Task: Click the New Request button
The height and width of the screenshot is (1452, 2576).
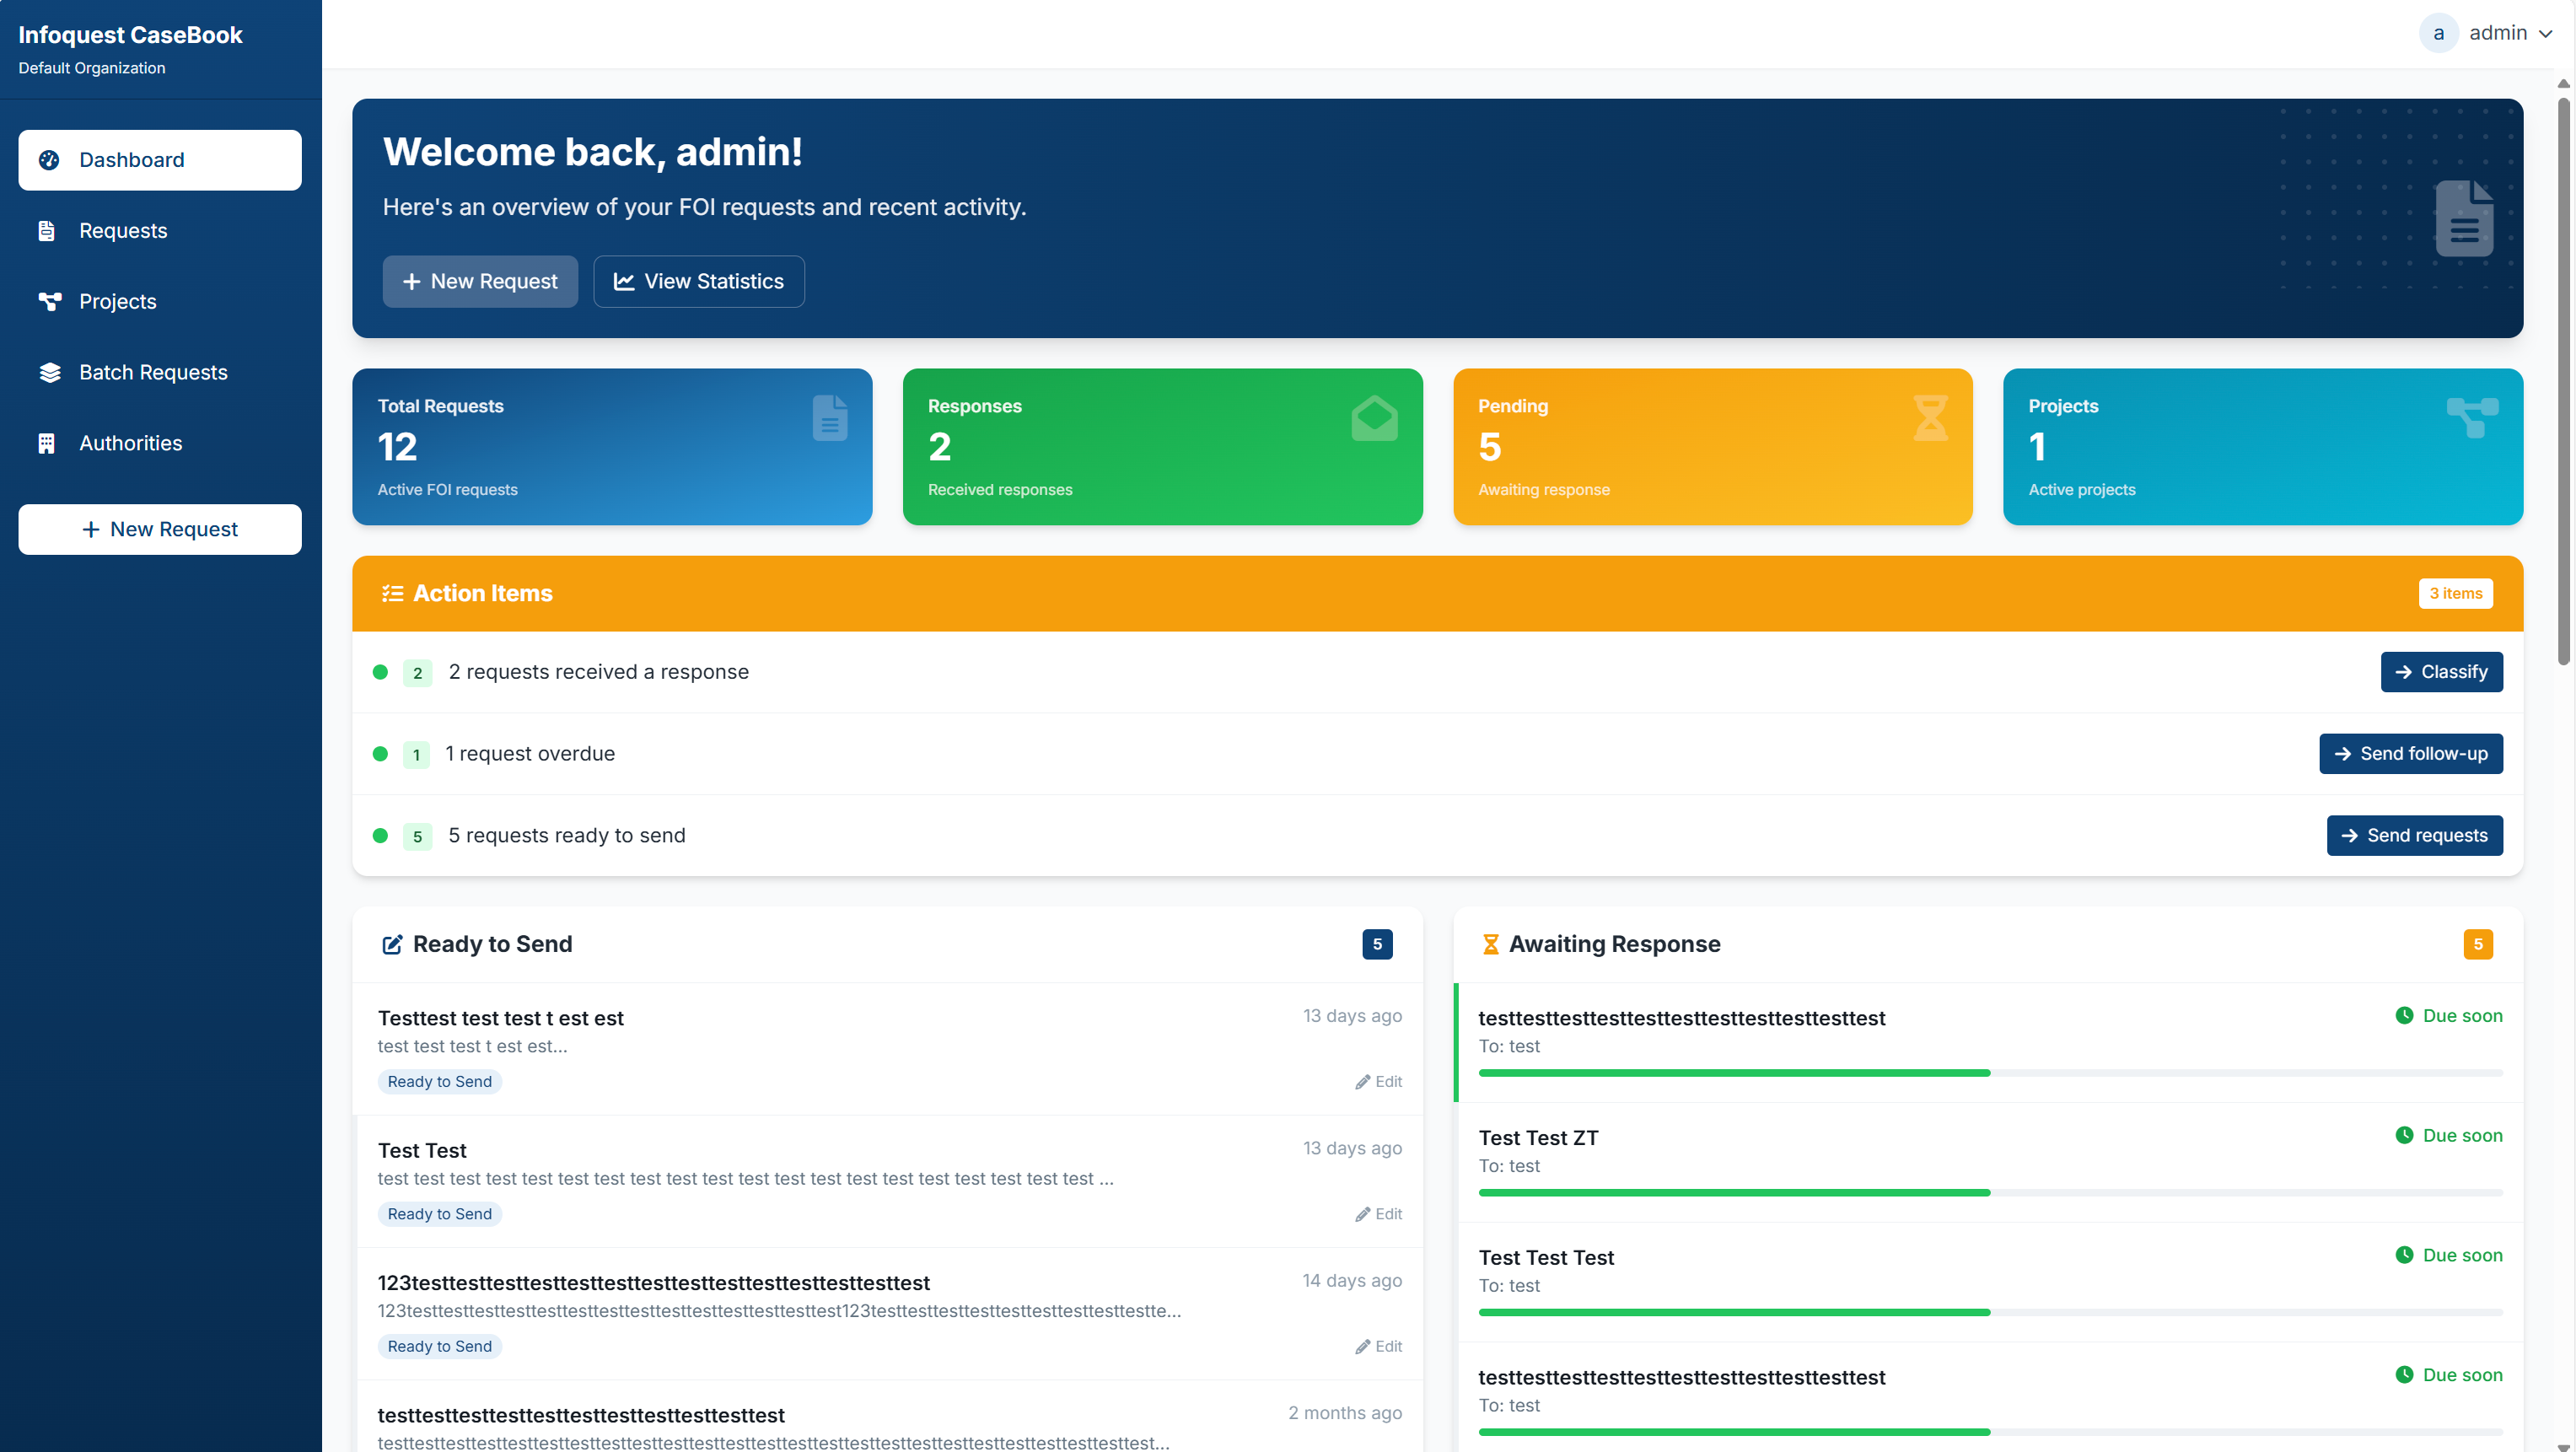Action: (480, 281)
